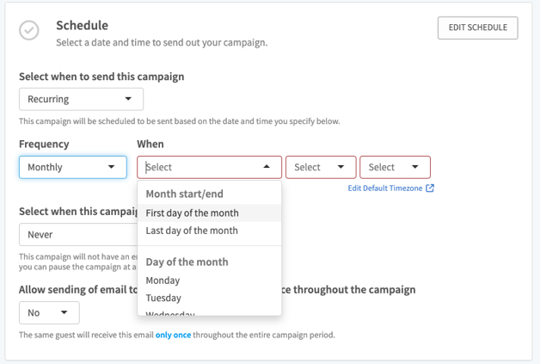Choose First day of the month
The image size is (540, 364).
click(192, 213)
